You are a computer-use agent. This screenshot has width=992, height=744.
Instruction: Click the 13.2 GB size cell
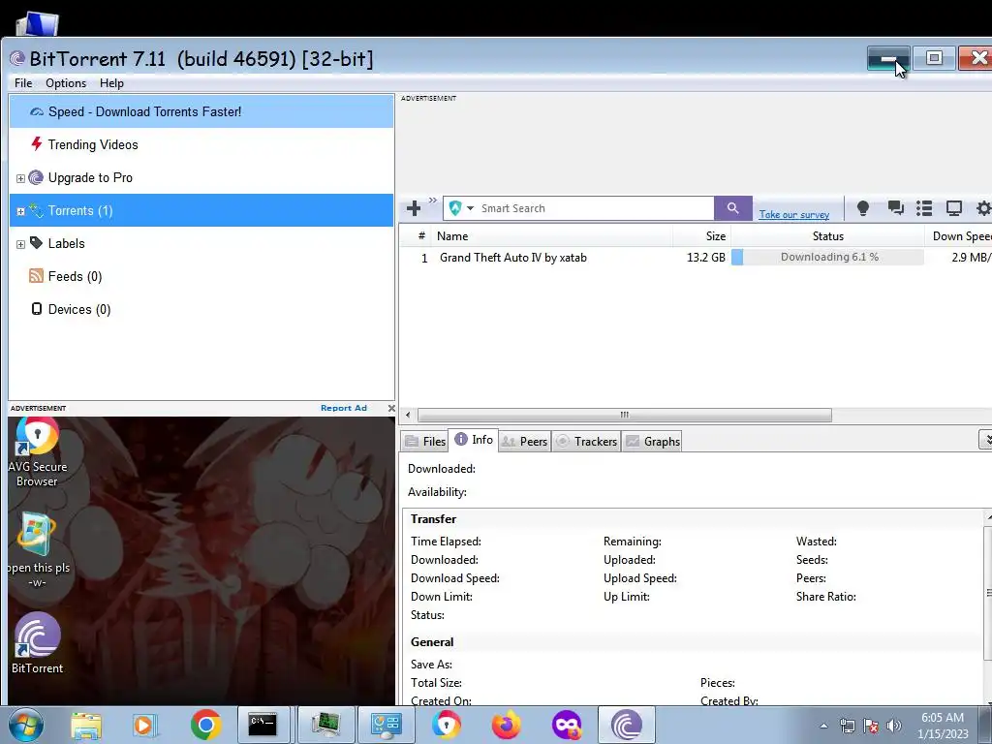click(706, 258)
